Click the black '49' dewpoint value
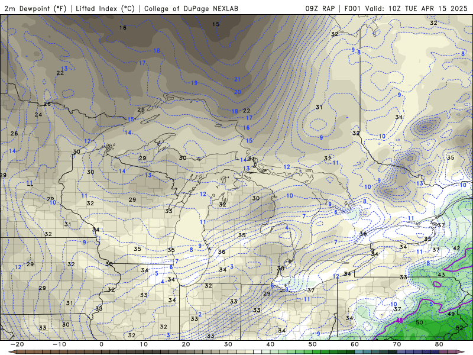Image resolution: width=473 pixels, height=355 pixels. coord(451,314)
